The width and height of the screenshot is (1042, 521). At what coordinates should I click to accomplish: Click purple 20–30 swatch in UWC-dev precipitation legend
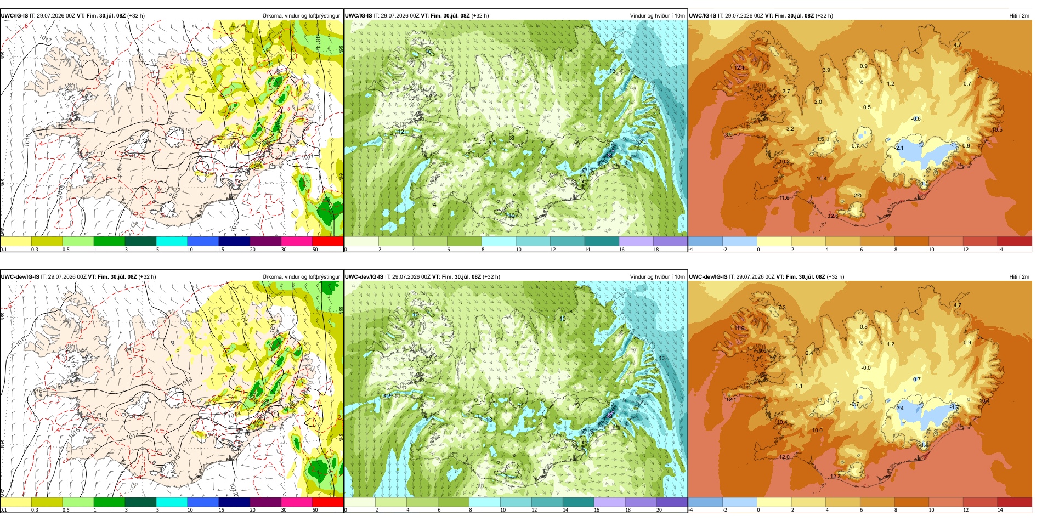[x=265, y=502]
